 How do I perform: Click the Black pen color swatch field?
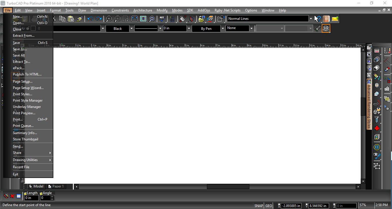click(118, 28)
